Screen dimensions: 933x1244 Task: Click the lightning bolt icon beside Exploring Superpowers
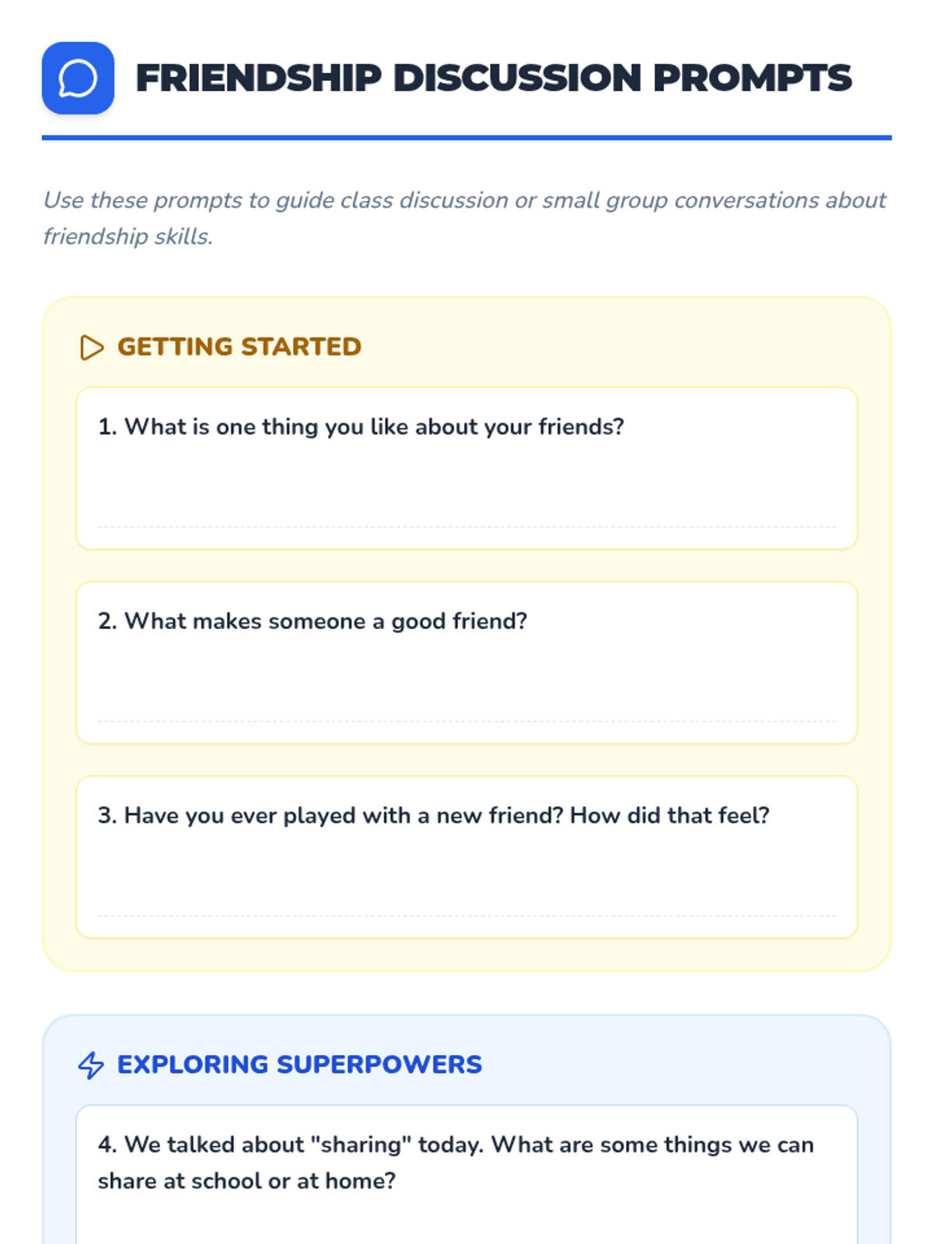(x=91, y=1065)
